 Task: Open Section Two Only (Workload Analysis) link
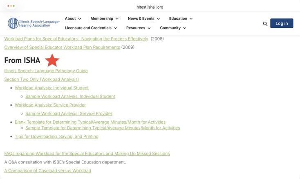[x=42, y=79]
